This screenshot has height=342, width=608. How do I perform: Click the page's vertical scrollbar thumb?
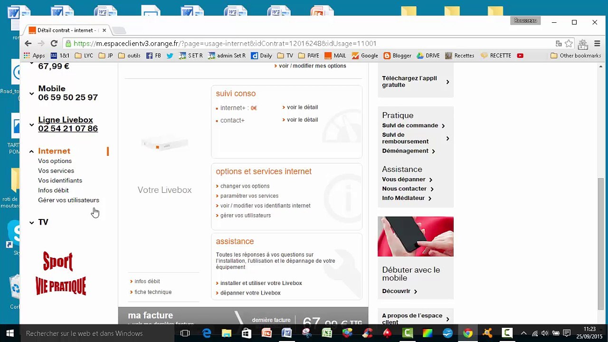pyautogui.click(x=601, y=245)
